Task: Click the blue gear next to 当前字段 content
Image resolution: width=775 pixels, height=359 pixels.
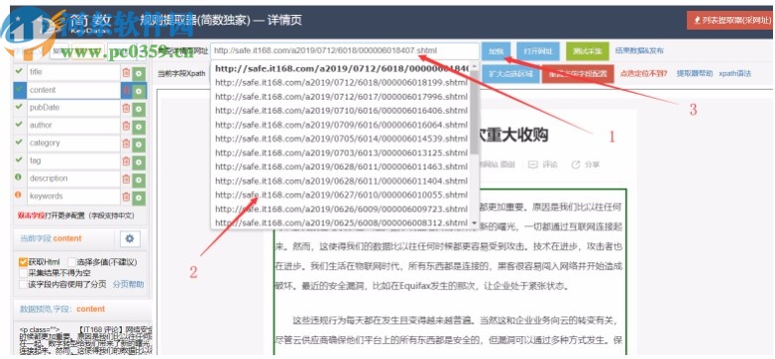Action: coord(130,238)
